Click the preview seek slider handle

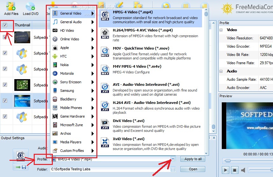(x=228, y=161)
